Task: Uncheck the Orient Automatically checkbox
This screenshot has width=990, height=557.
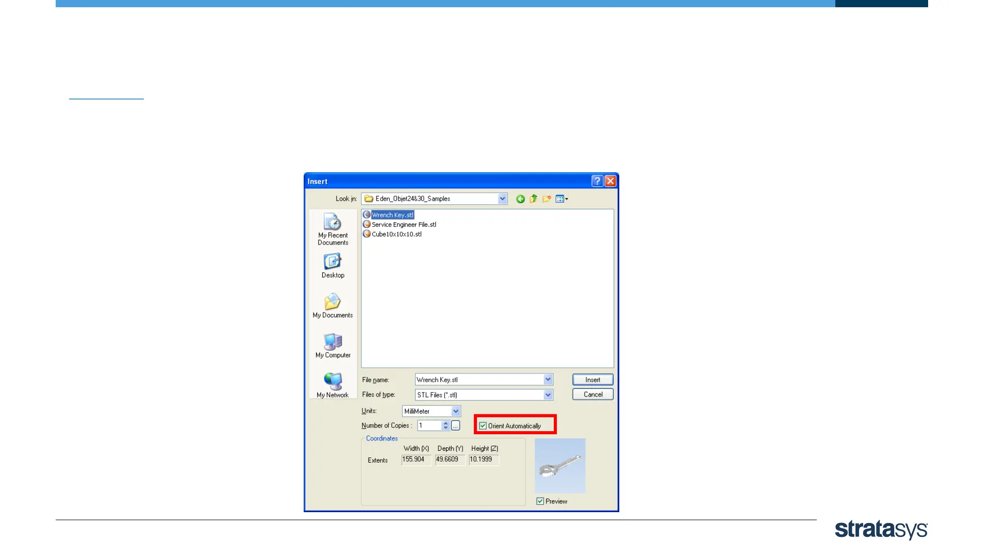Action: [x=483, y=426]
